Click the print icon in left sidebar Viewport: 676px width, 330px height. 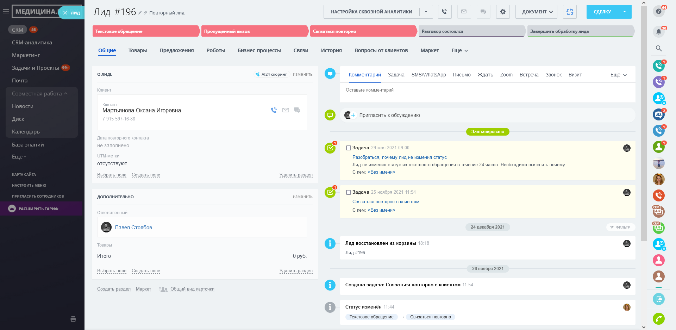(73, 319)
